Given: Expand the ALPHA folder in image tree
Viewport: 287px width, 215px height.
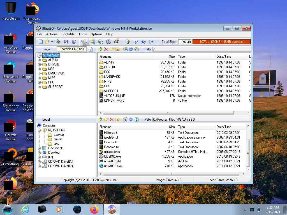Looking at the screenshot, I should pos(39,60).
